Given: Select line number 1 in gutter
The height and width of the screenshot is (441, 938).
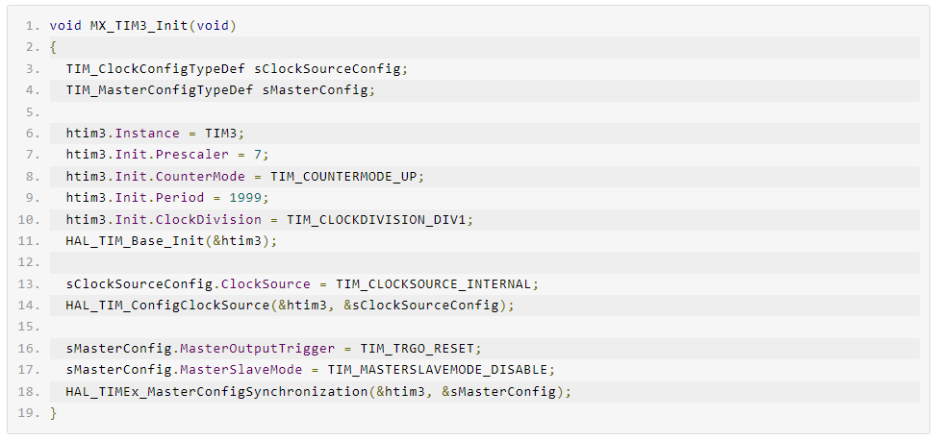Looking at the screenshot, I should pos(33,26).
